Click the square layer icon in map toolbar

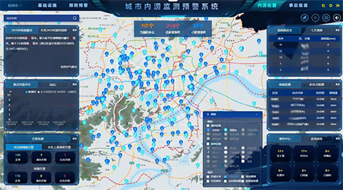(x=326, y=18)
